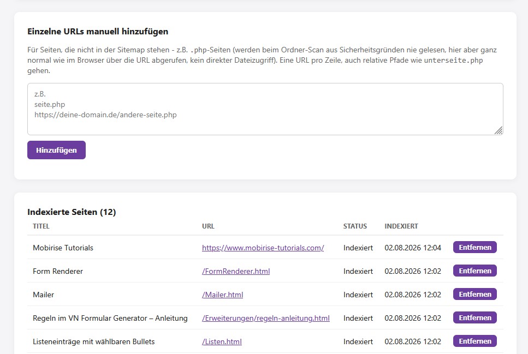Remove the Mobirise Tutorials page
This screenshot has width=528, height=354.
pyautogui.click(x=475, y=247)
